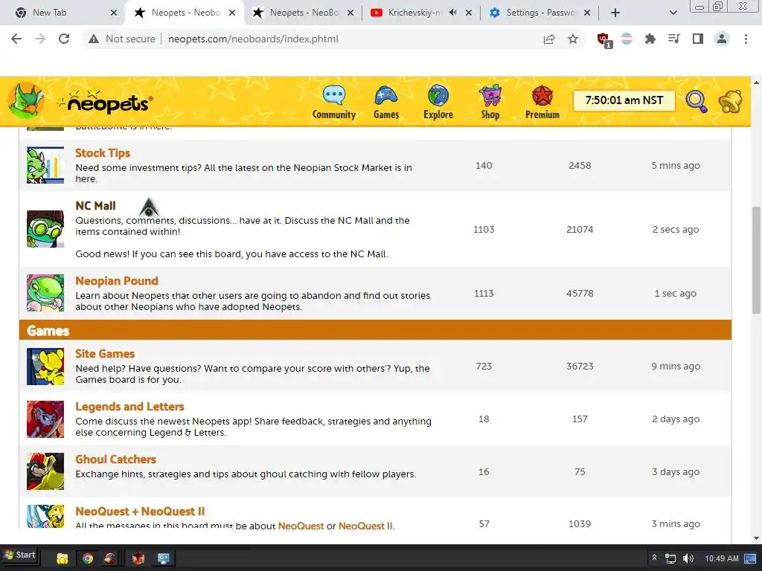Click the volume icon in system tray
762x571 pixels.
(x=688, y=558)
